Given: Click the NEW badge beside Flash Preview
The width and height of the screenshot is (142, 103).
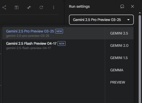Looking at the screenshot, I should [62, 43].
